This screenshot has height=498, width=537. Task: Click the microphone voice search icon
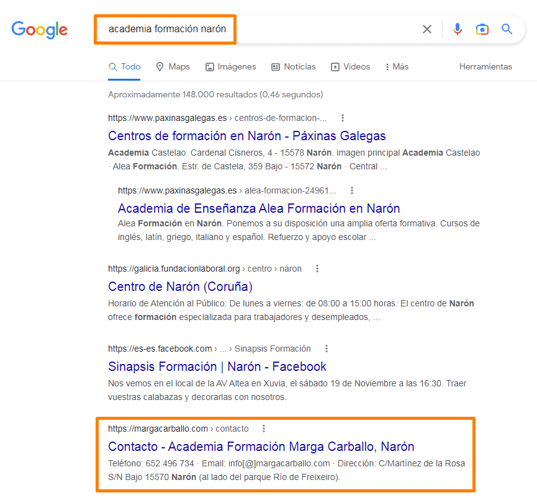pos(458,29)
